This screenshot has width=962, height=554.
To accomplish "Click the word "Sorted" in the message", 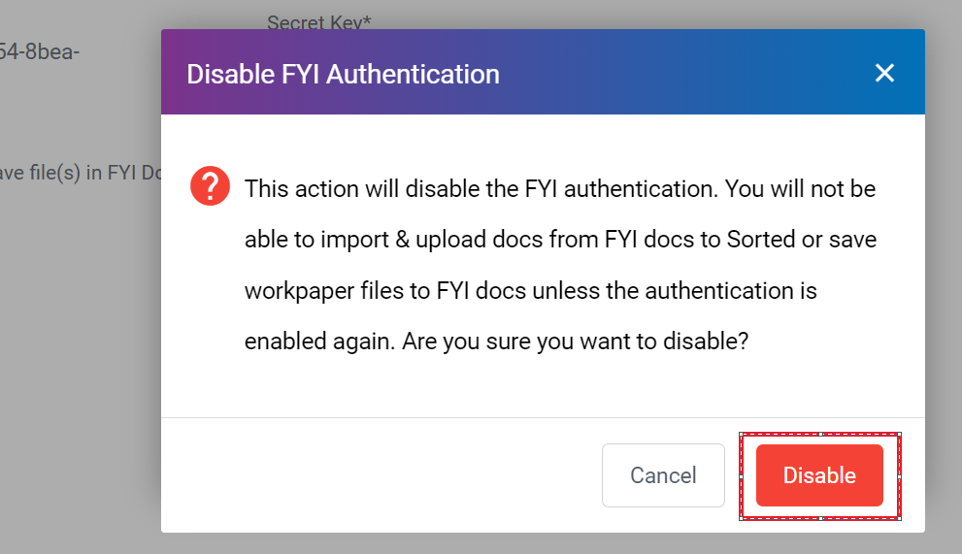I will pos(759,239).
